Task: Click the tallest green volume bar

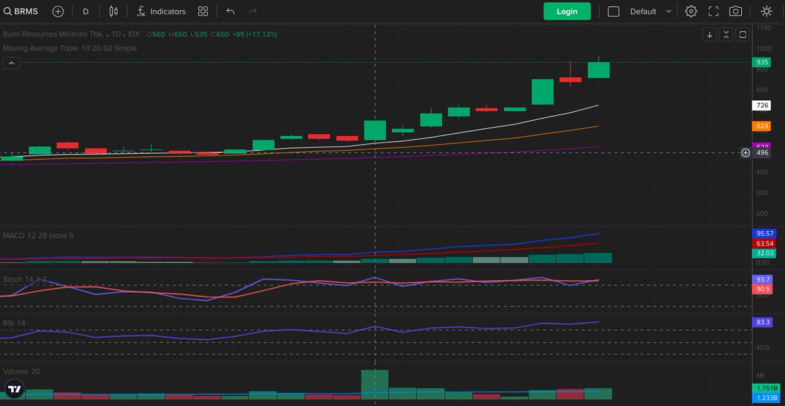Action: [375, 384]
